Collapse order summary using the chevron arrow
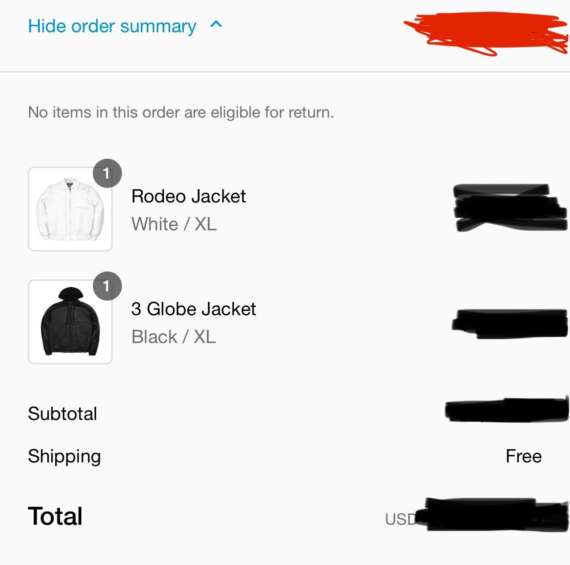 point(216,24)
